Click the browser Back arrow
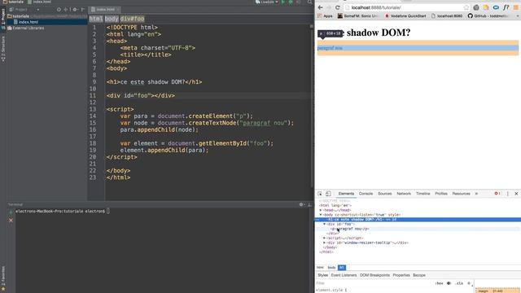Image resolution: width=521 pixels, height=293 pixels. coord(320,7)
